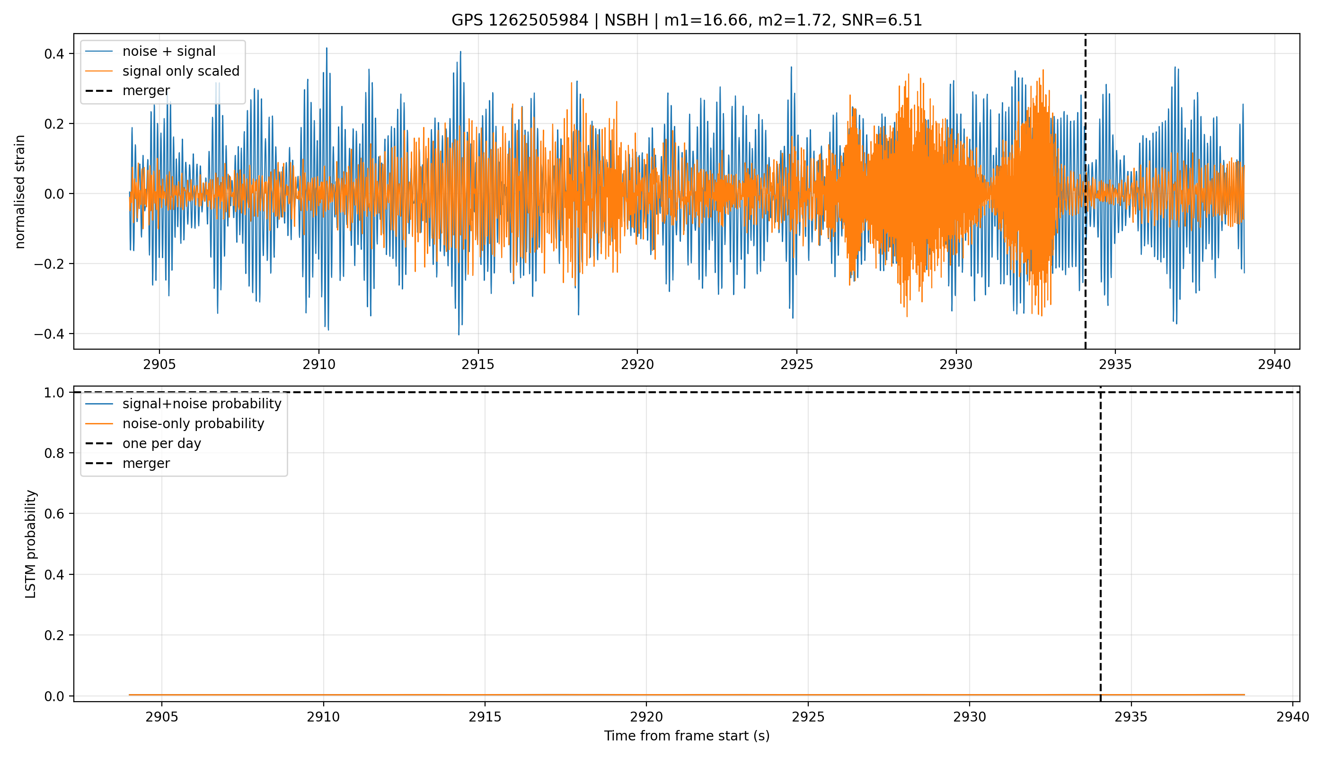
Task: Click the orange 'signal only scaled' legend line
Action: pos(99,70)
